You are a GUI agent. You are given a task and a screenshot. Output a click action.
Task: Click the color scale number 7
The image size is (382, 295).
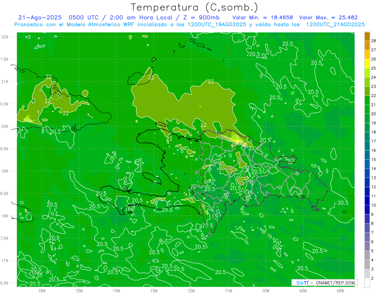point(372,233)
